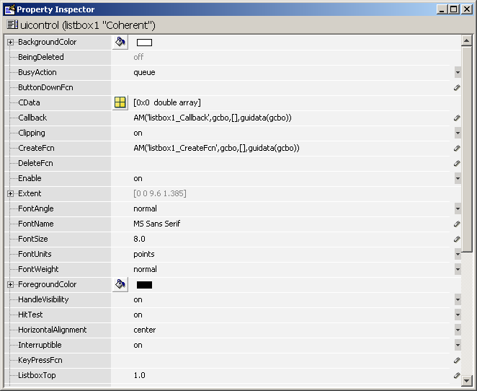
Task: Click the scrollbar down arrow
Action: (x=467, y=380)
